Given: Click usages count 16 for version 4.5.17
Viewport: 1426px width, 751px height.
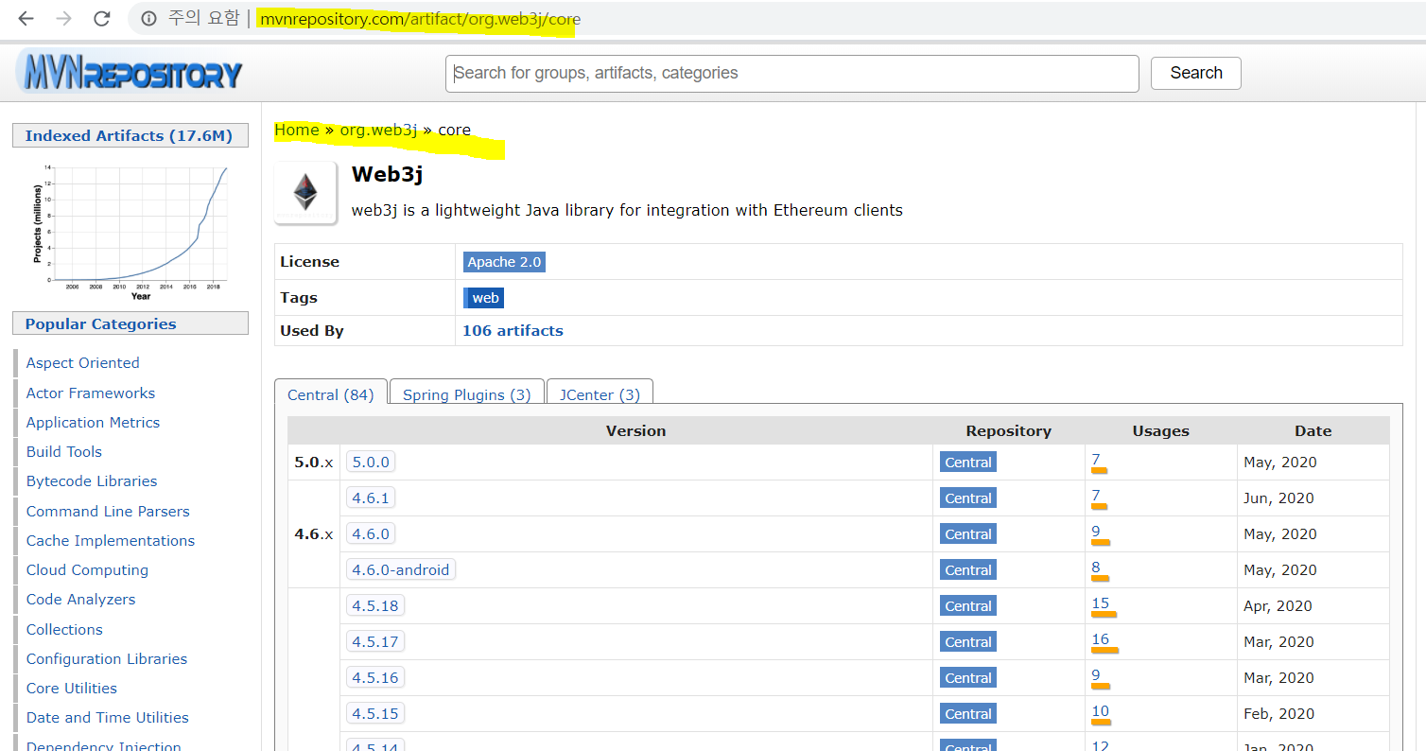Looking at the screenshot, I should [1101, 640].
